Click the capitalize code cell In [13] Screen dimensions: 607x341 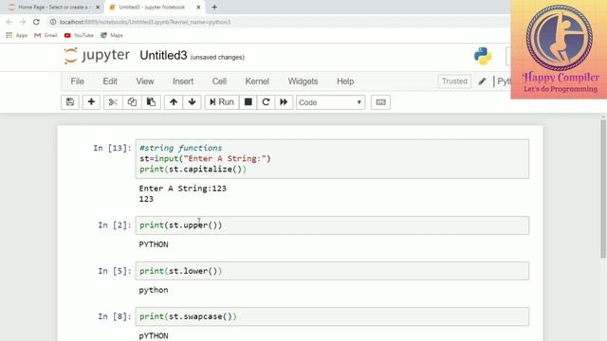point(332,159)
